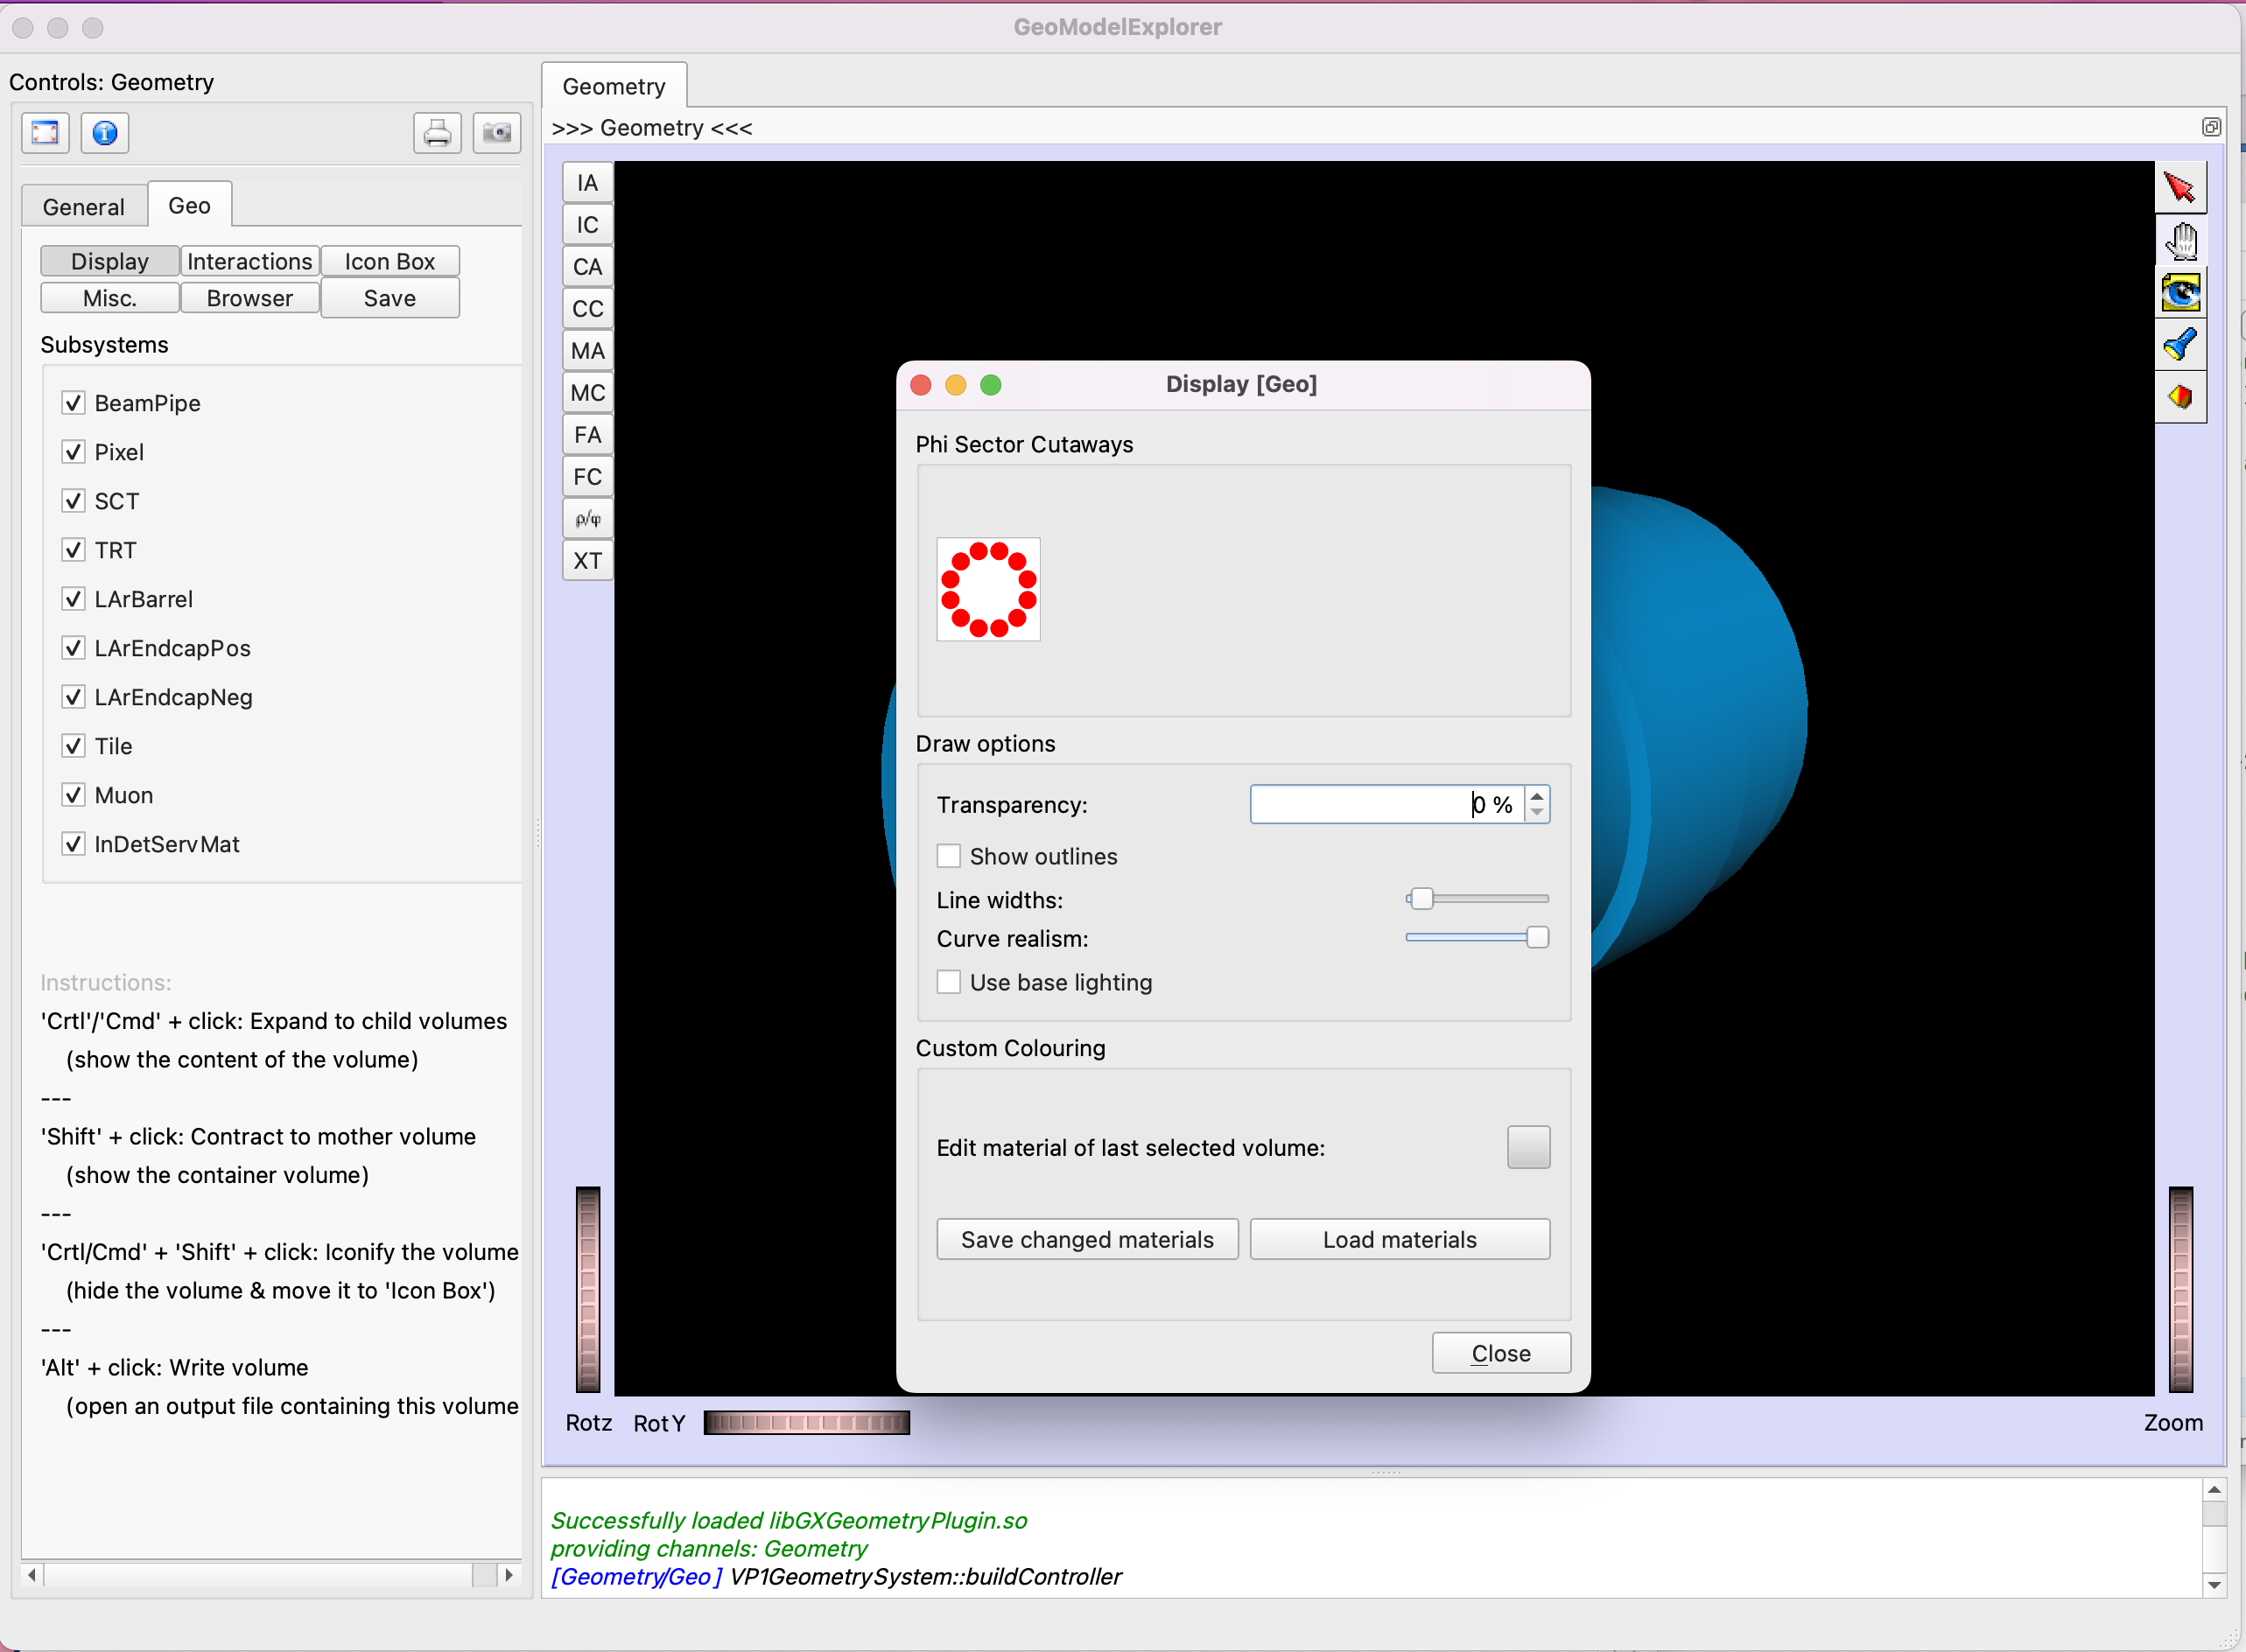Click the phi sector cutaway red dots widget
The image size is (2246, 1652).
pos(987,589)
